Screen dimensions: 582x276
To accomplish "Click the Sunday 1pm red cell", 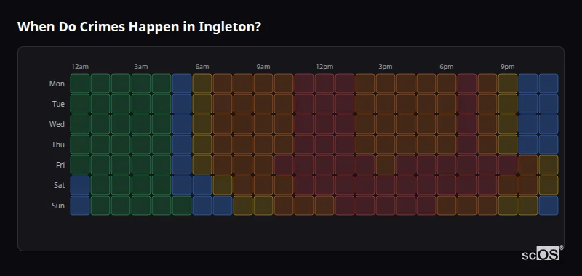I will coord(345,206).
